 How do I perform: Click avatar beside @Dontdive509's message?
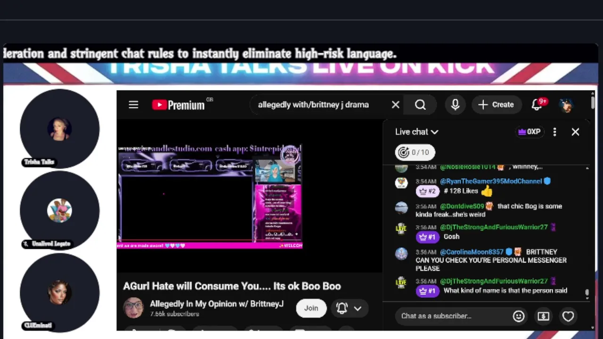(x=401, y=208)
